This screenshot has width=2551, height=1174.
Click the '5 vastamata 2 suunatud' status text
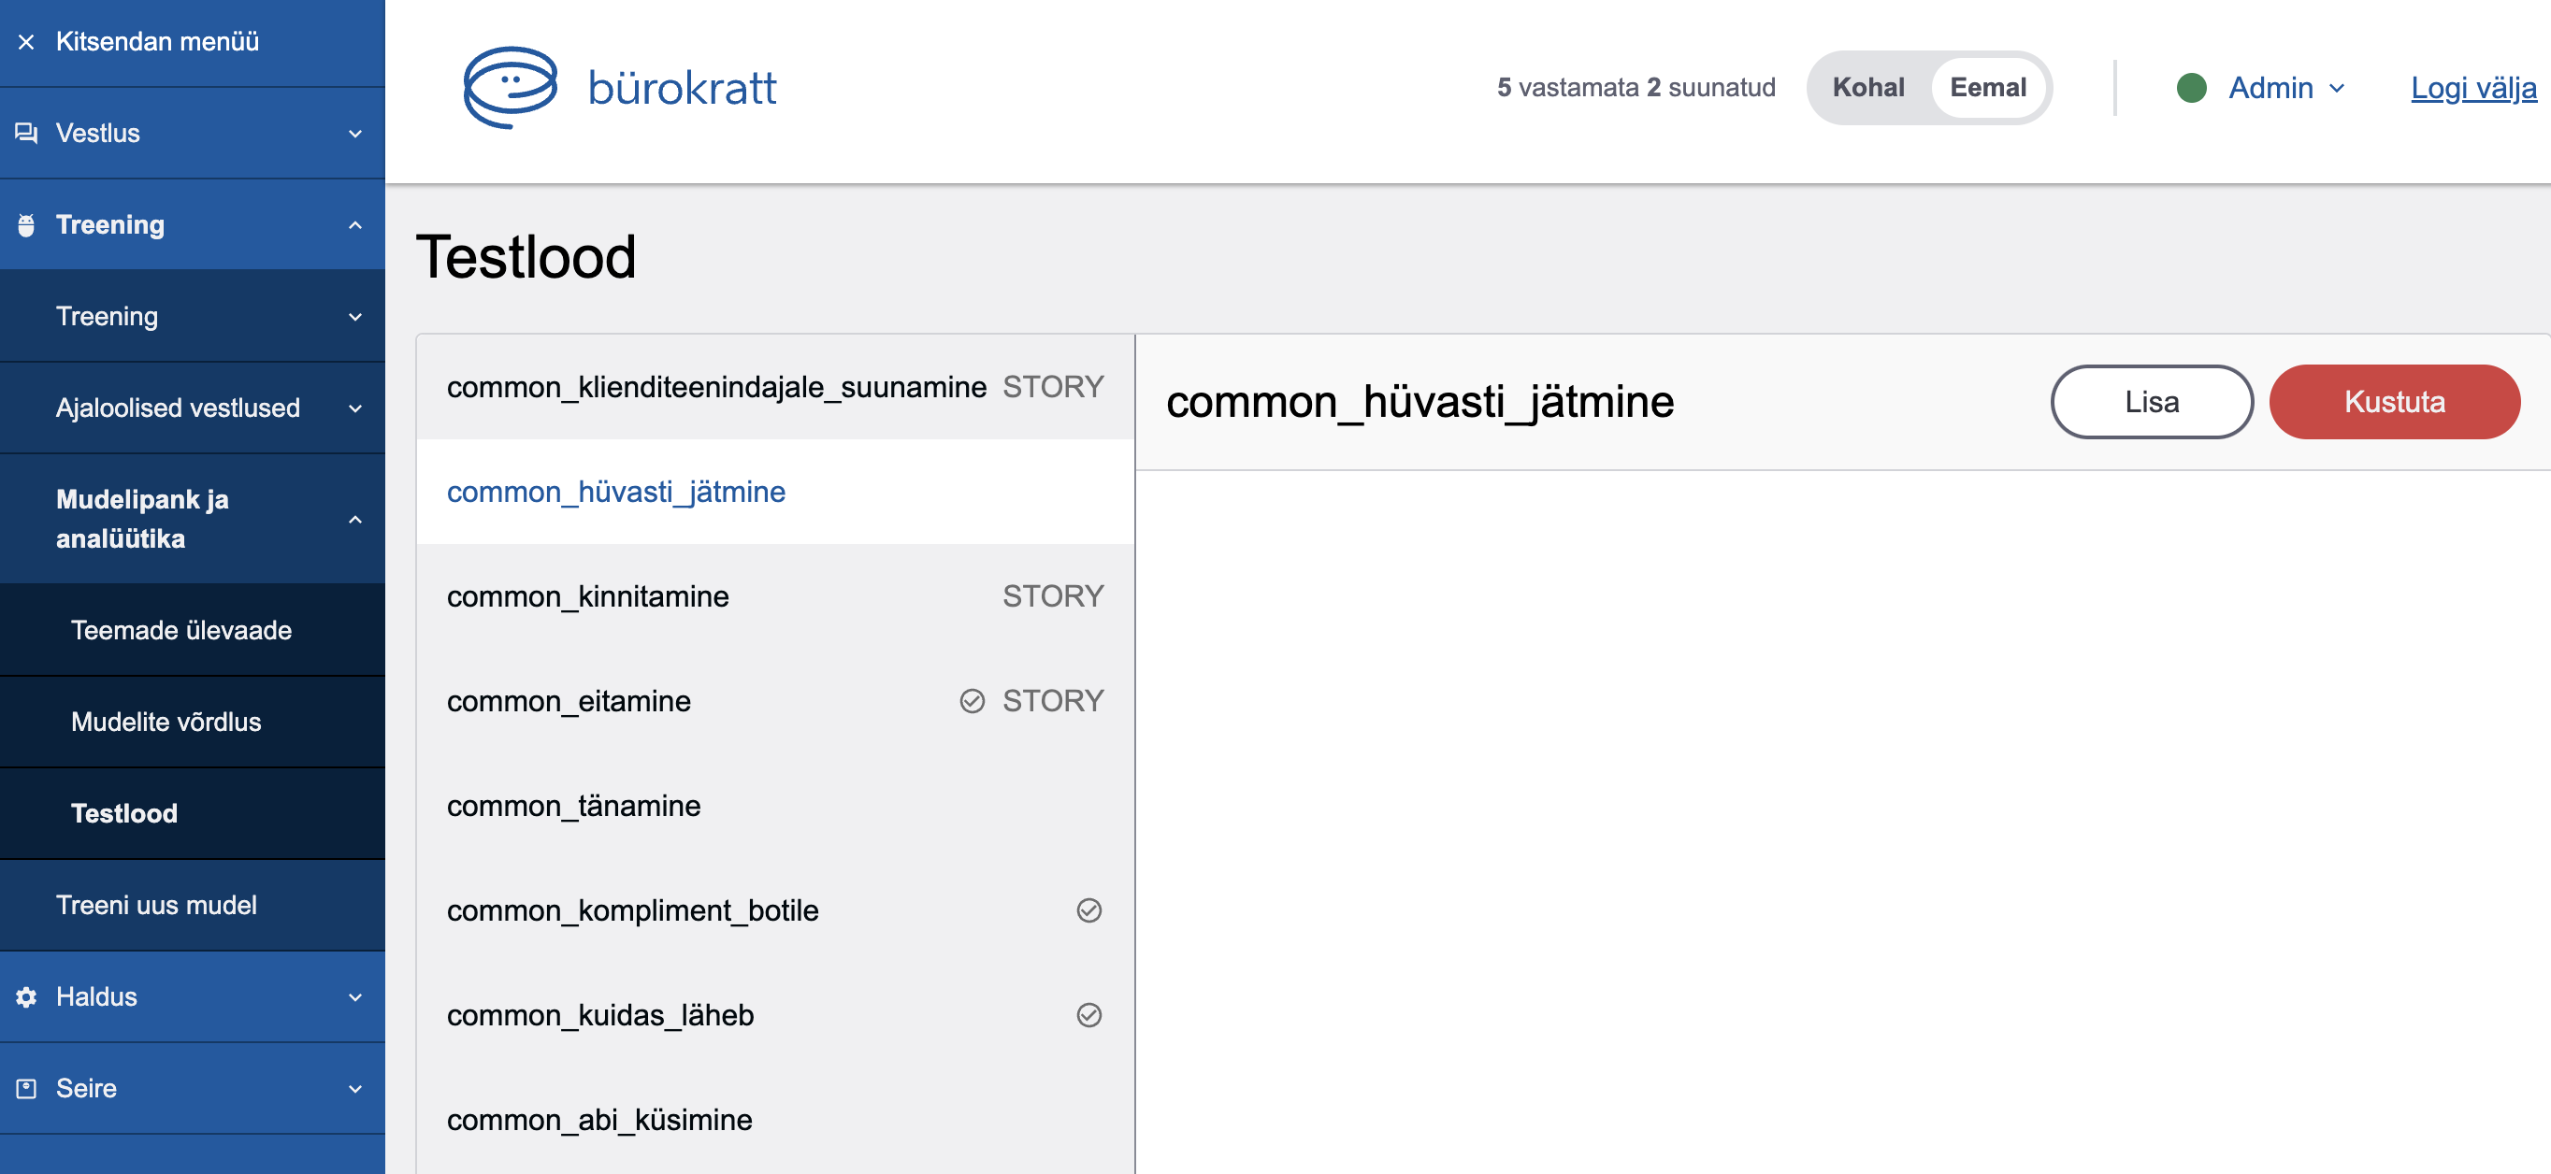point(1636,88)
